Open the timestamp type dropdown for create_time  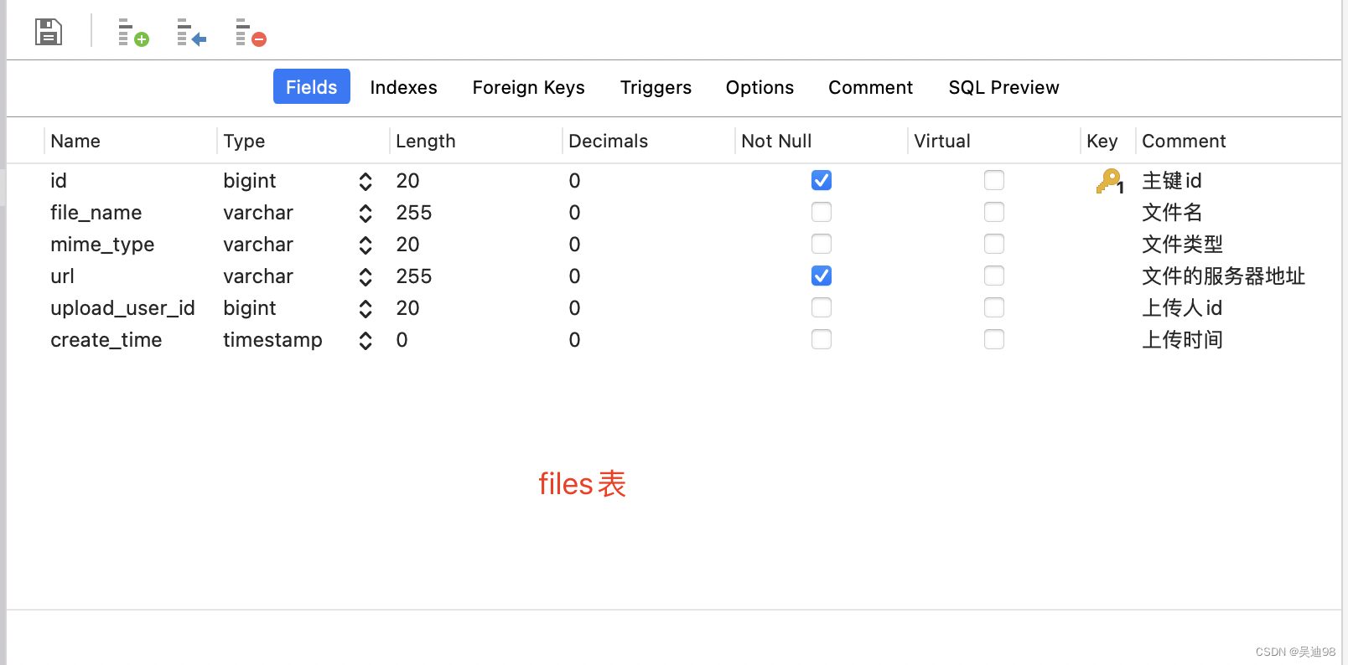[x=366, y=340]
